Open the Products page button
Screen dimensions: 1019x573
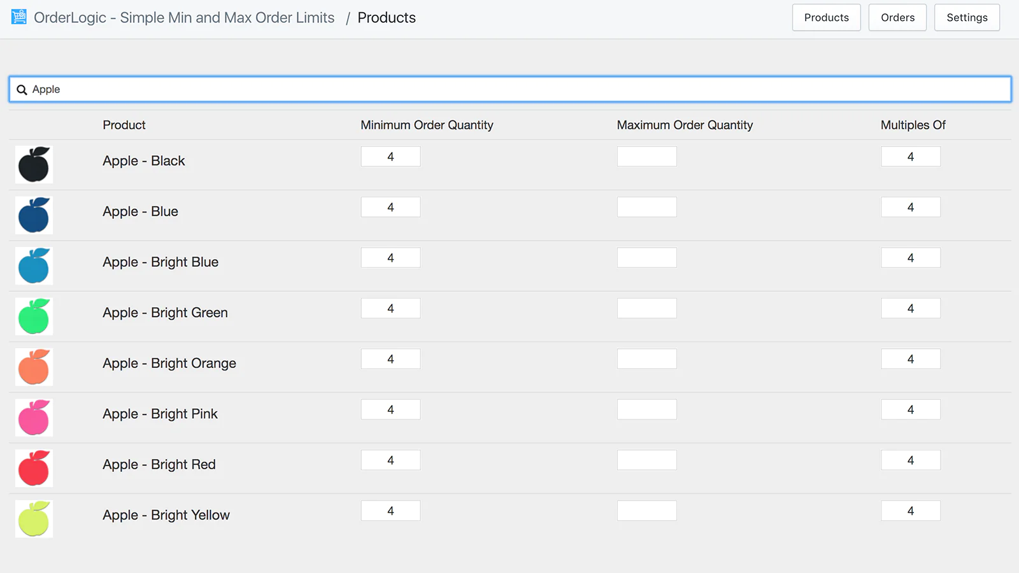(826, 18)
